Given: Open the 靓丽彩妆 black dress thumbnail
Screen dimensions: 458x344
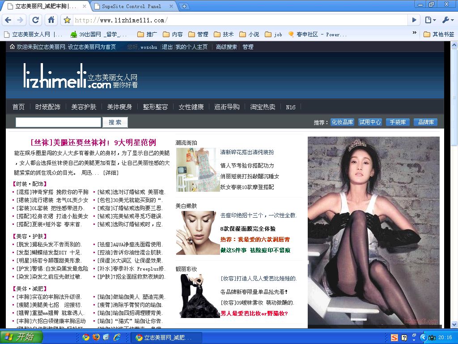Looking at the screenshot, I should 198,296.
